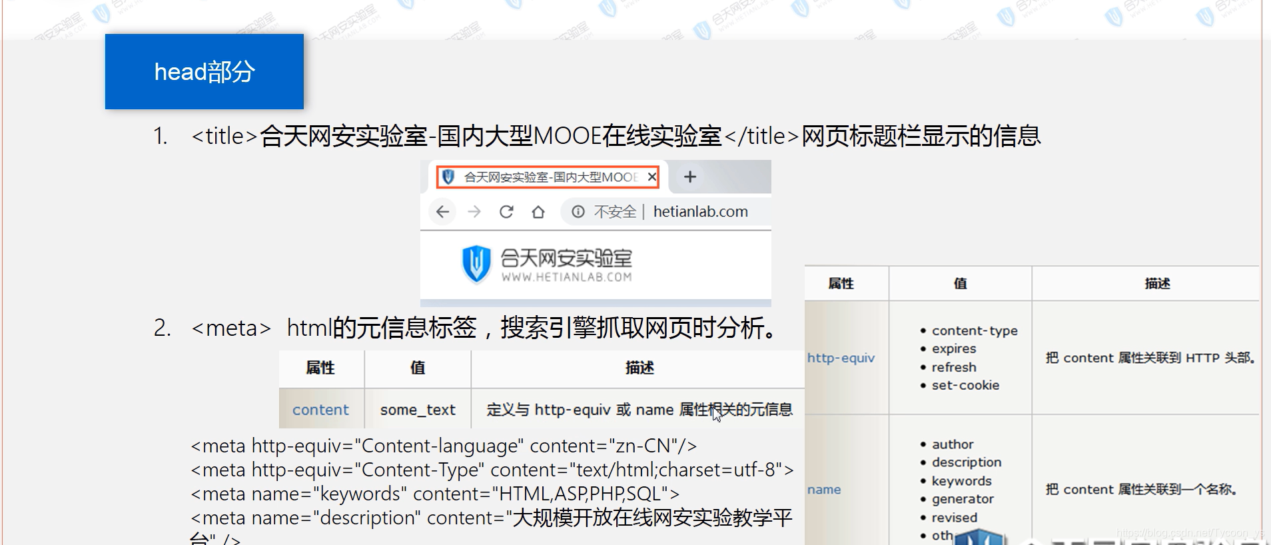Click the <meta> html的元信息标签 line
Screen dimensions: 1271x545
pyautogui.click(x=484, y=328)
